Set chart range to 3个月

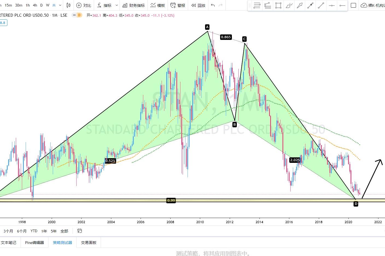pos(8,231)
